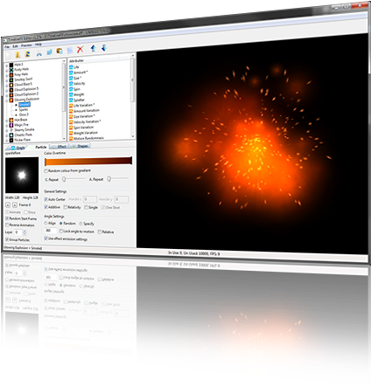Viewport: 371px width, 387px height.
Task: Select the Glow 3 child in the tree
Action: coord(24,114)
